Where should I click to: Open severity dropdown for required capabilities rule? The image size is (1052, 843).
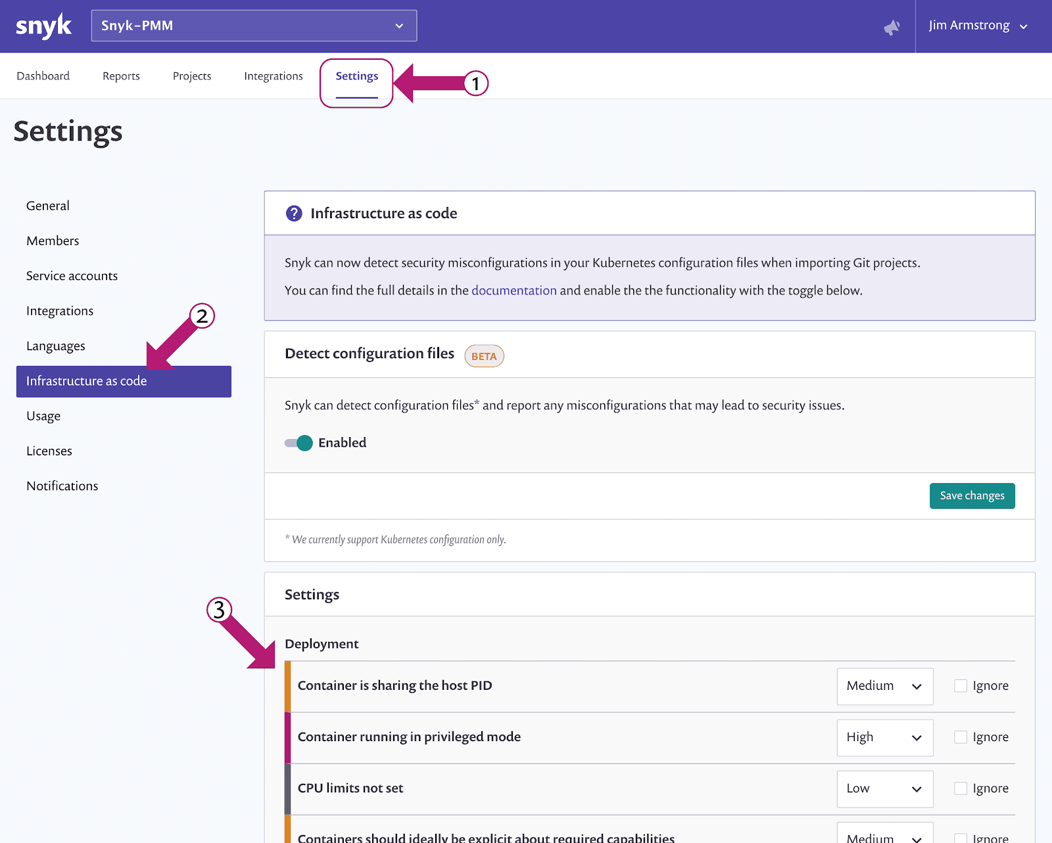(x=885, y=833)
